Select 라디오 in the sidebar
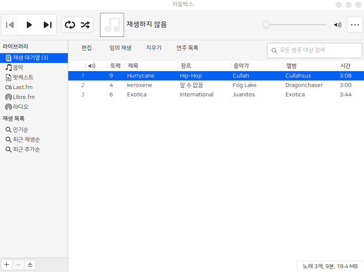This screenshot has height=272, width=364. click(x=20, y=107)
